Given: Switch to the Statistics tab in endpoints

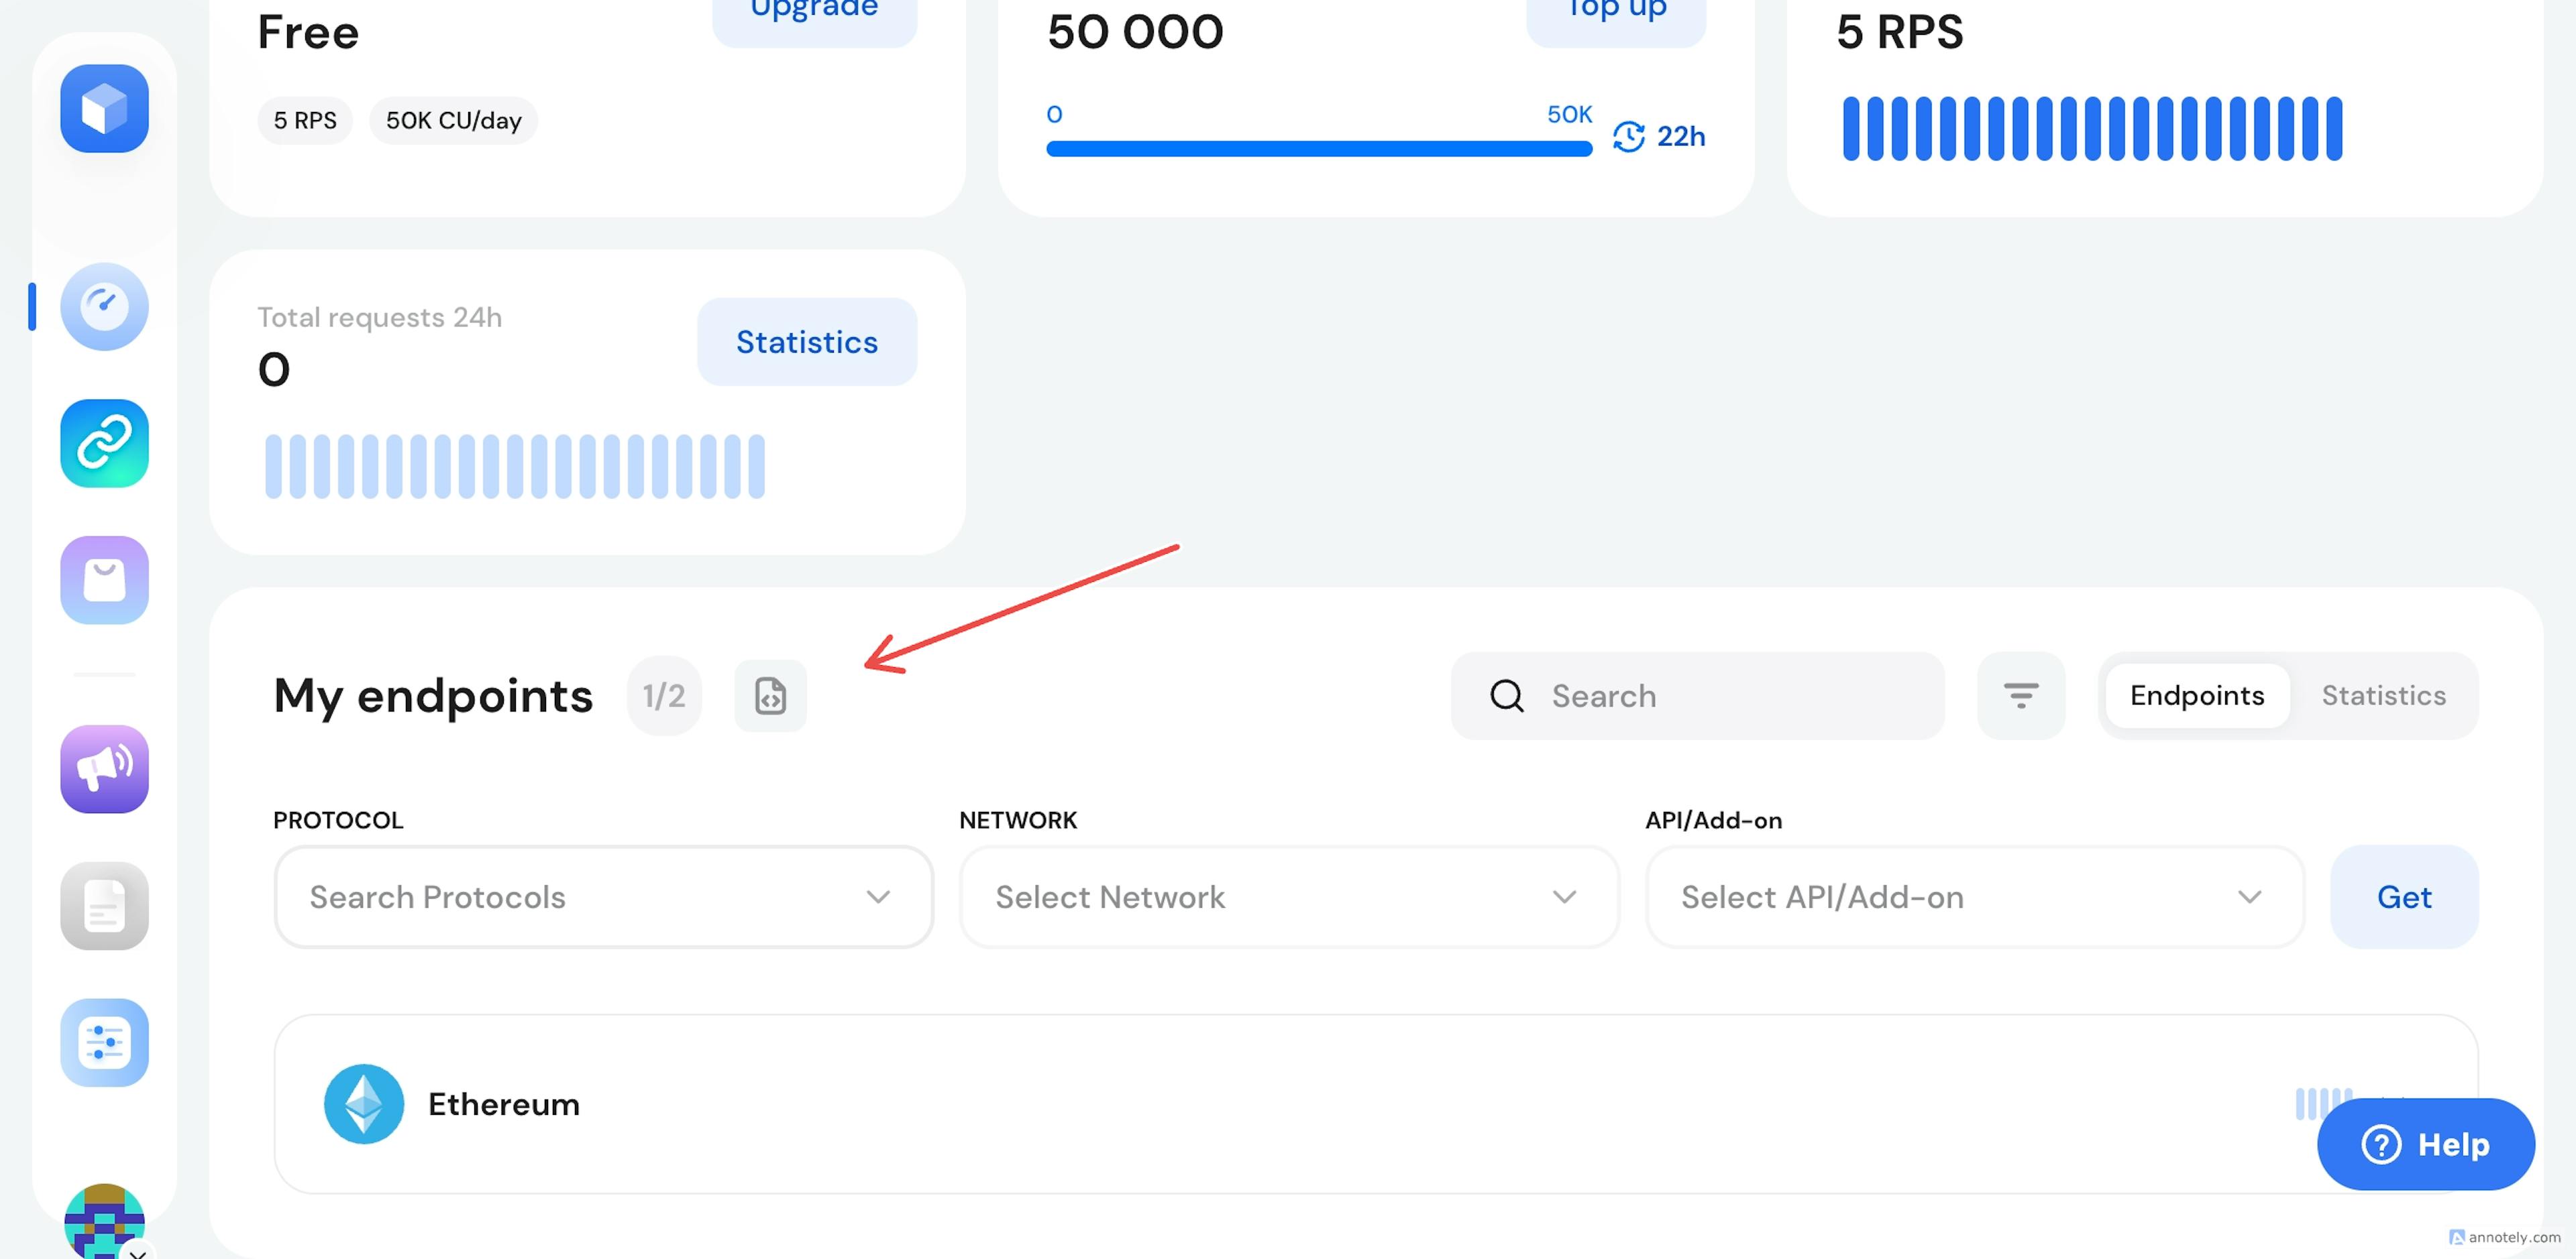Looking at the screenshot, I should (2383, 695).
